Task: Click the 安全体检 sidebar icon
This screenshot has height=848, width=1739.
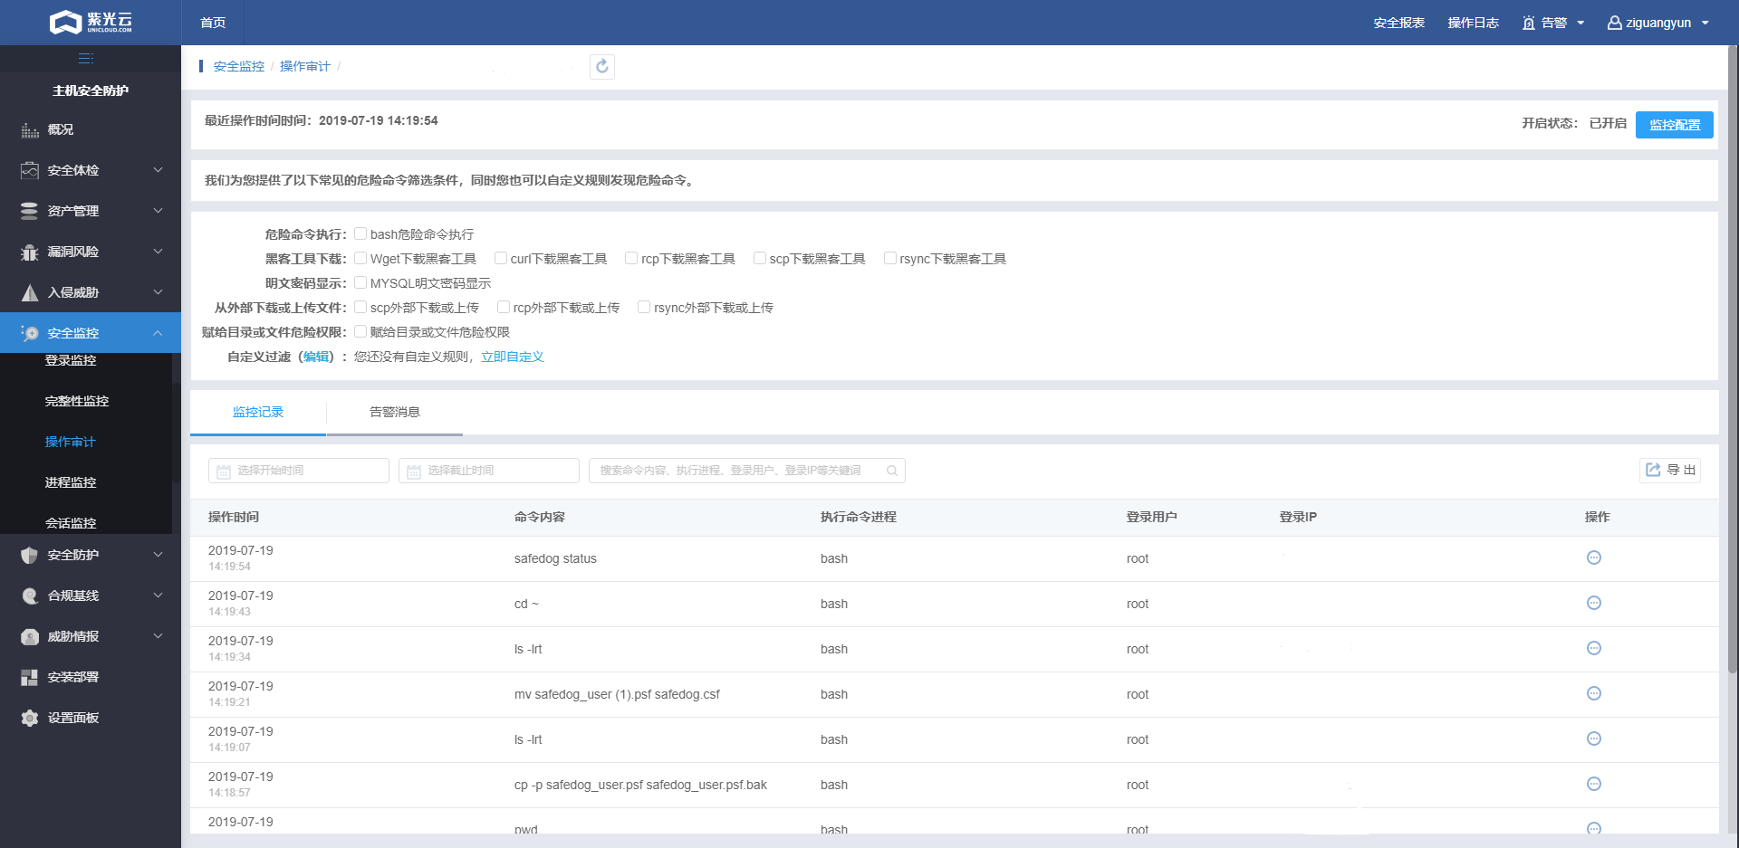Action: click(30, 170)
